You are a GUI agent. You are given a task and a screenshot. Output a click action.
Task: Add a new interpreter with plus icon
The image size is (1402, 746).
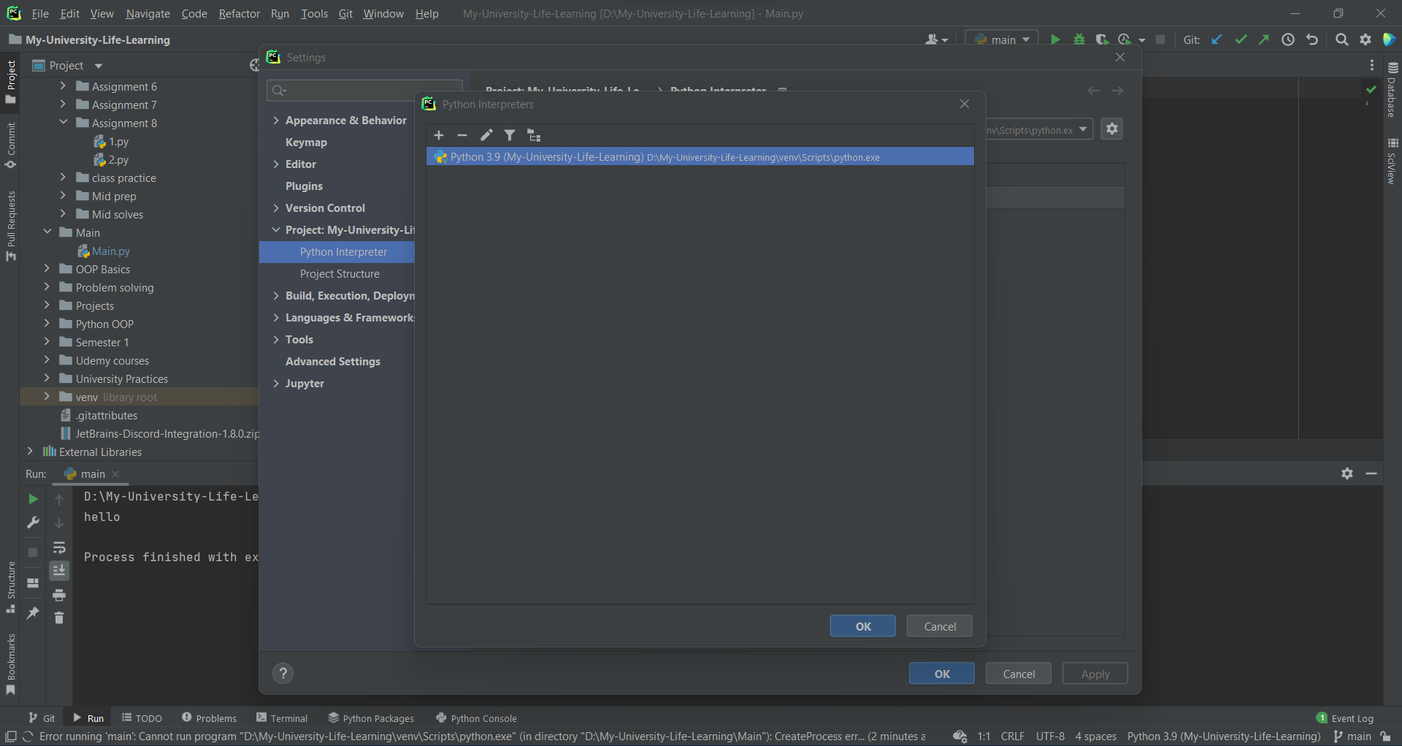[x=439, y=135]
